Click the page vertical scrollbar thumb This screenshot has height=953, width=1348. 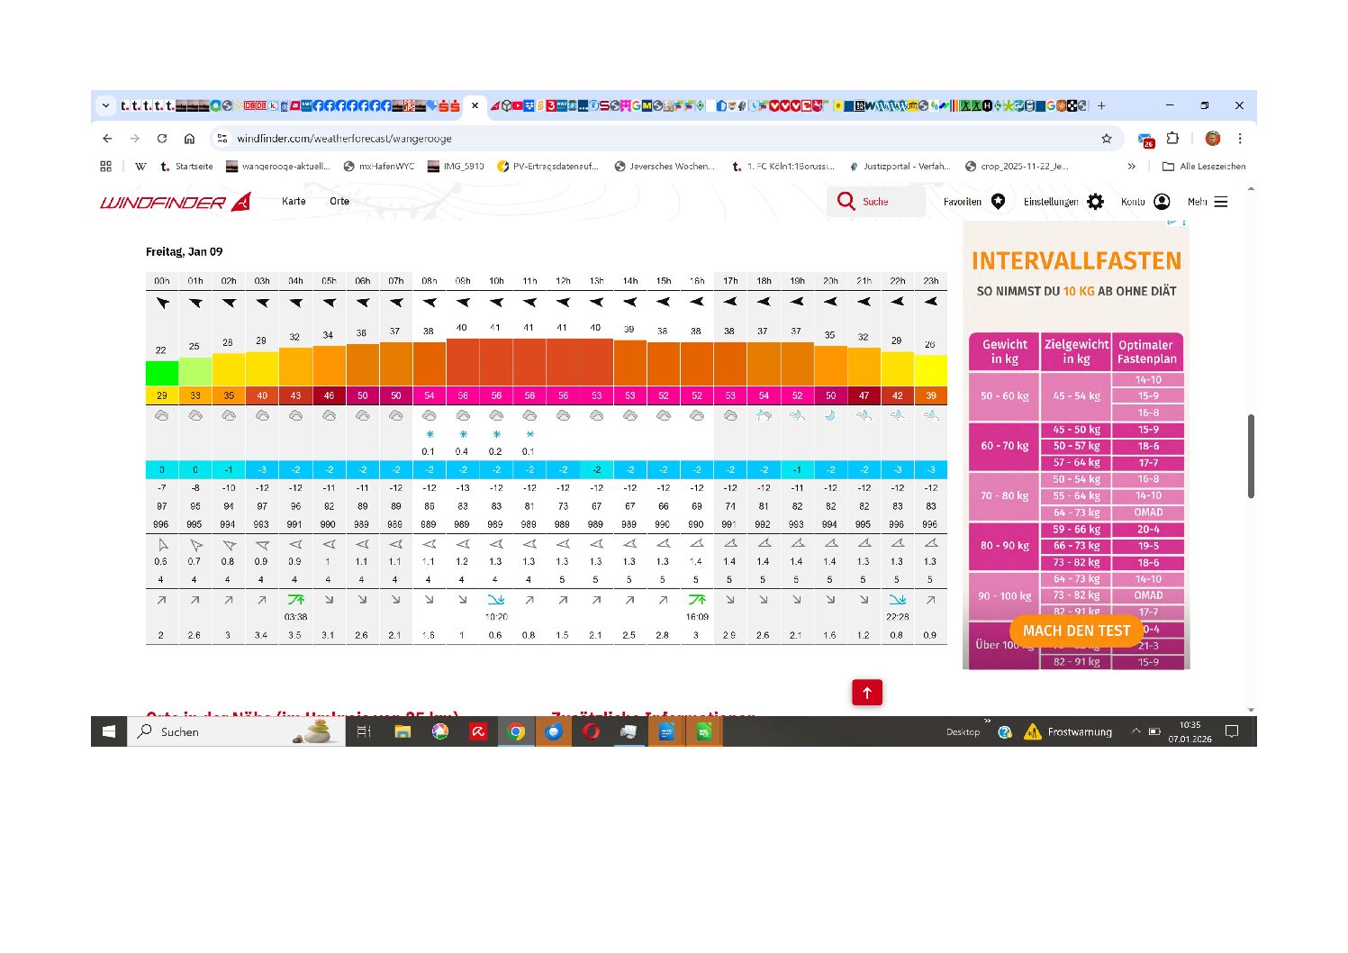tap(1251, 456)
